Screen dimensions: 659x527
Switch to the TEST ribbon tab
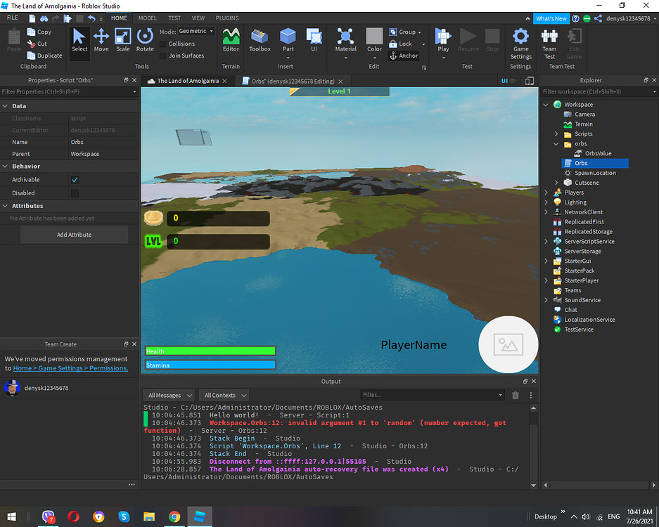174,18
